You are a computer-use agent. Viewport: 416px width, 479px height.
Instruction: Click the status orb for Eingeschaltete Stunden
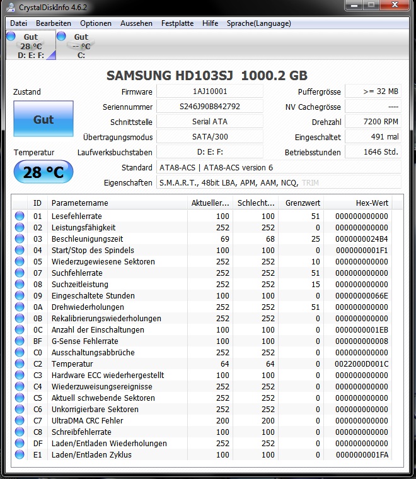coord(20,295)
